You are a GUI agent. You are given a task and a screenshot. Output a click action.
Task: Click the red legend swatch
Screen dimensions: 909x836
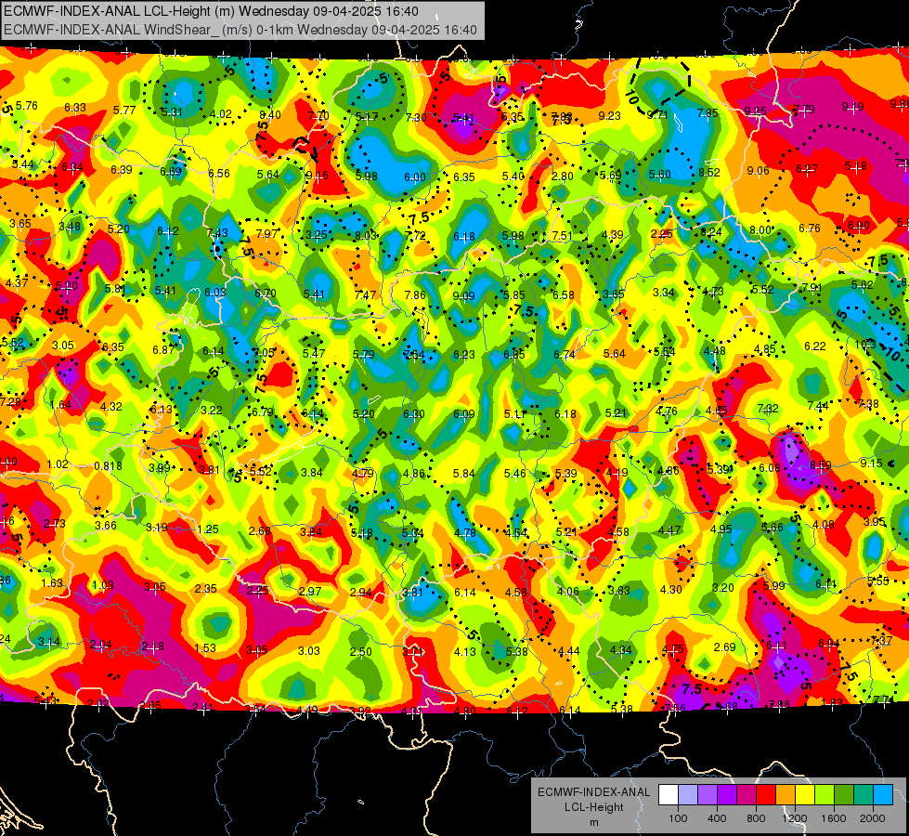(x=766, y=795)
